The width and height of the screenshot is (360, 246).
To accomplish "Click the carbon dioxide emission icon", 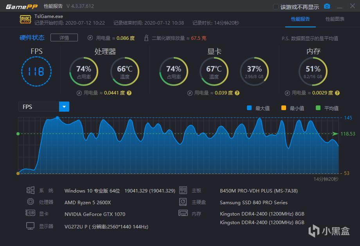I will (x=146, y=37).
